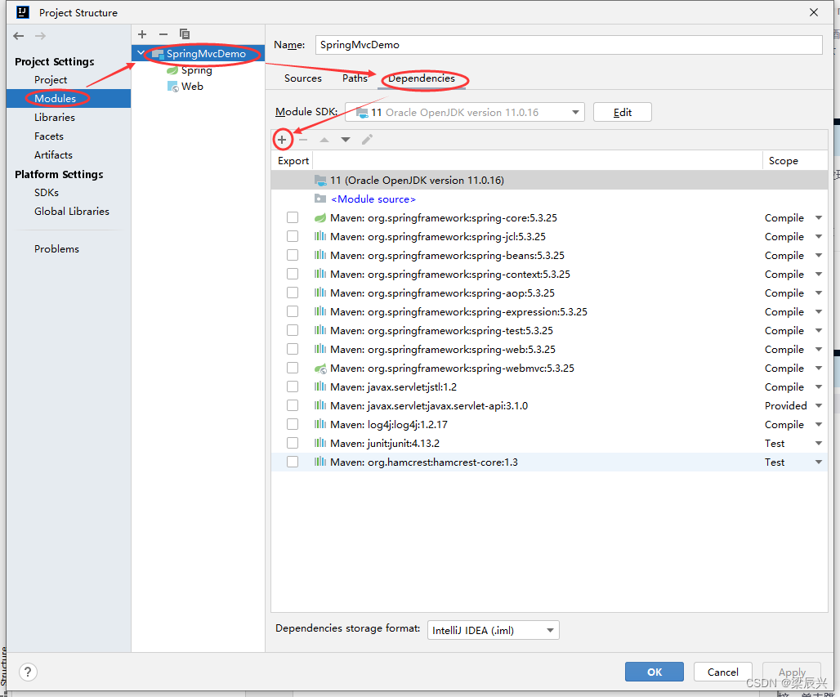Open help via the question mark icon

point(28,672)
